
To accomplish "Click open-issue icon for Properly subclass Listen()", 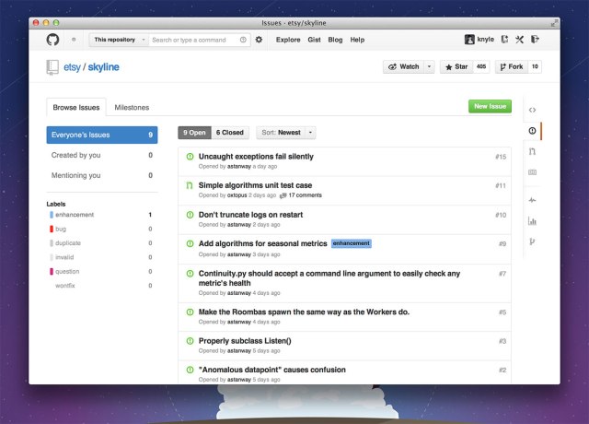I will (191, 341).
